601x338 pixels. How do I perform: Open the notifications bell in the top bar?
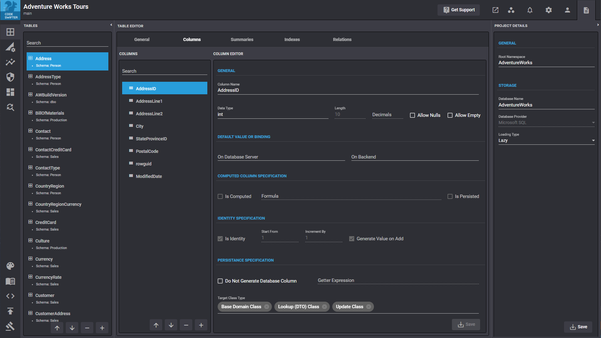pos(530,10)
